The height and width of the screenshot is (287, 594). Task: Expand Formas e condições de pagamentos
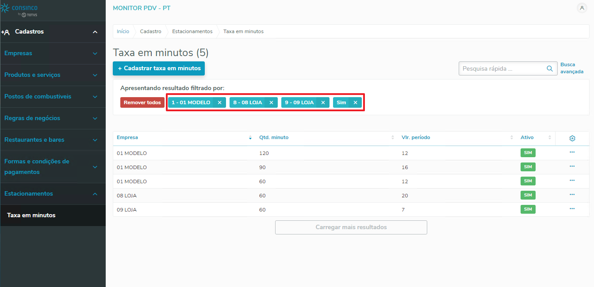click(95, 167)
